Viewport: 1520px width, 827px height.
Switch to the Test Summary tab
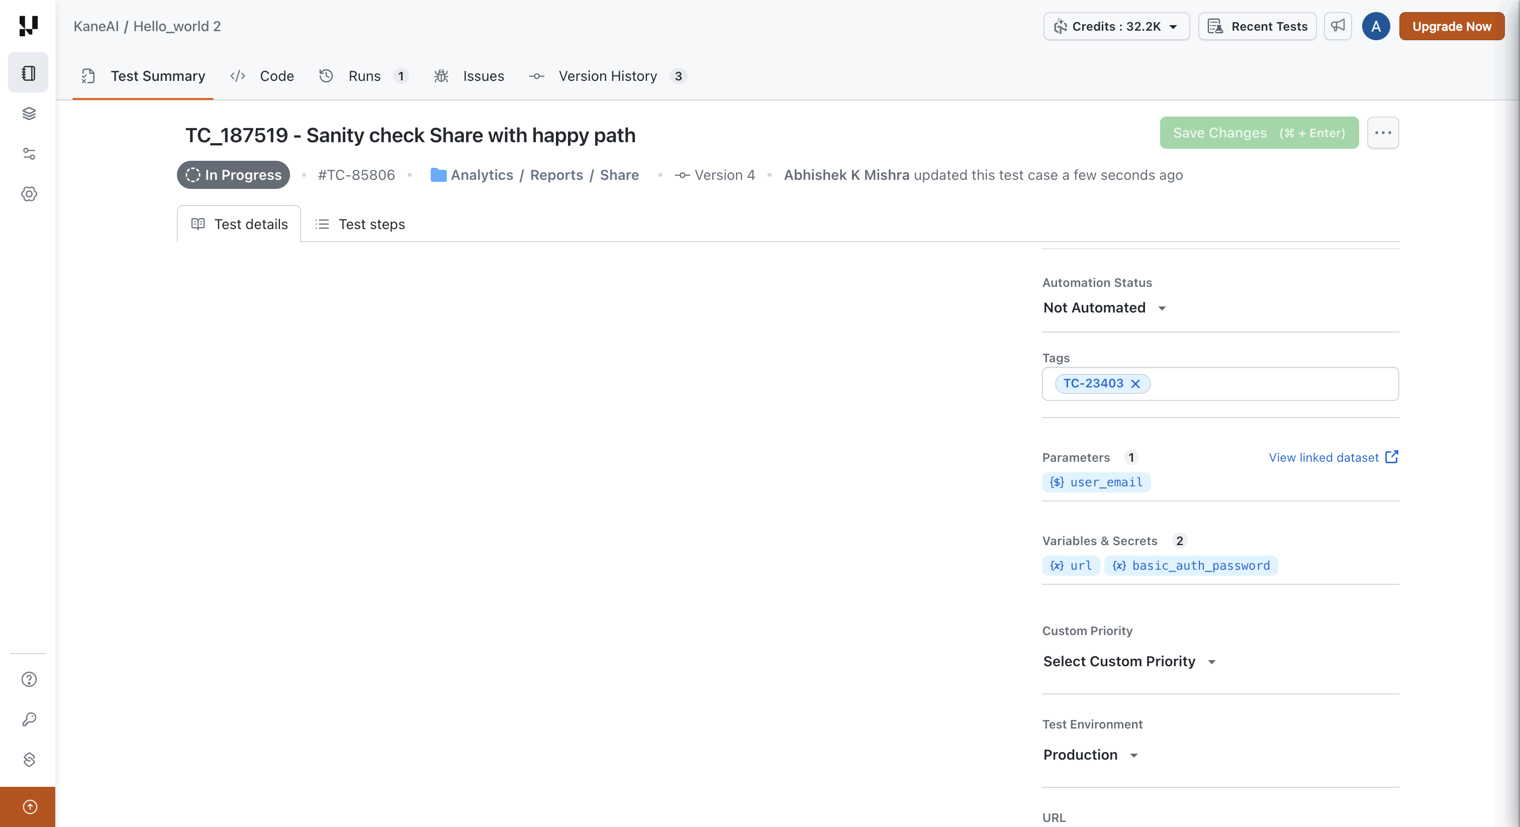pyautogui.click(x=143, y=76)
